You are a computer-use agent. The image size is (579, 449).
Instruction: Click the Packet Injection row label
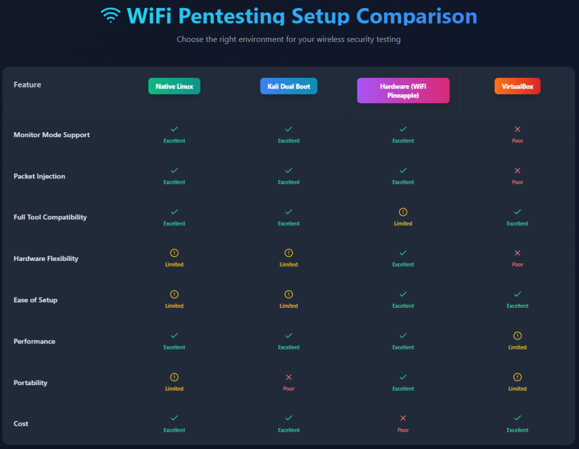[39, 176]
